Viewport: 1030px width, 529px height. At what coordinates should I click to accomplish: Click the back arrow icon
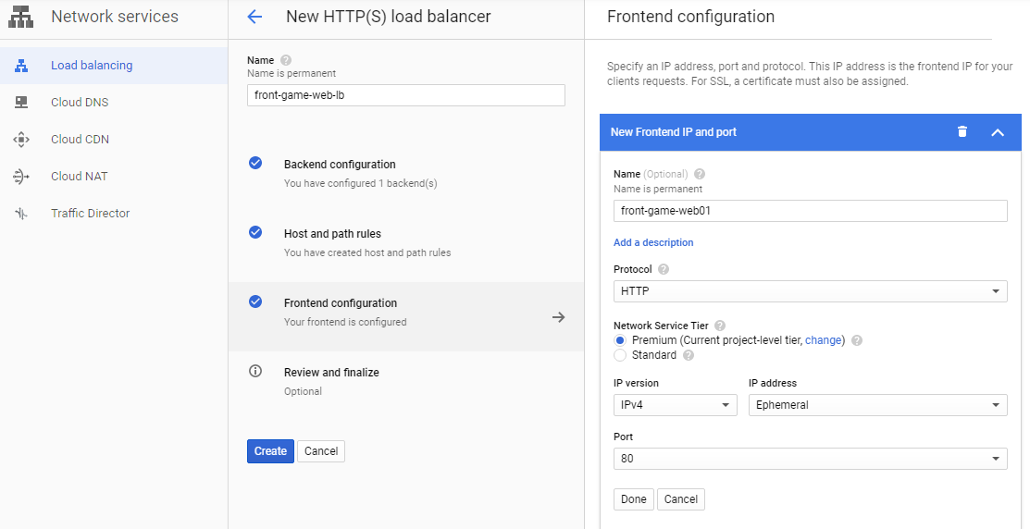(x=255, y=17)
